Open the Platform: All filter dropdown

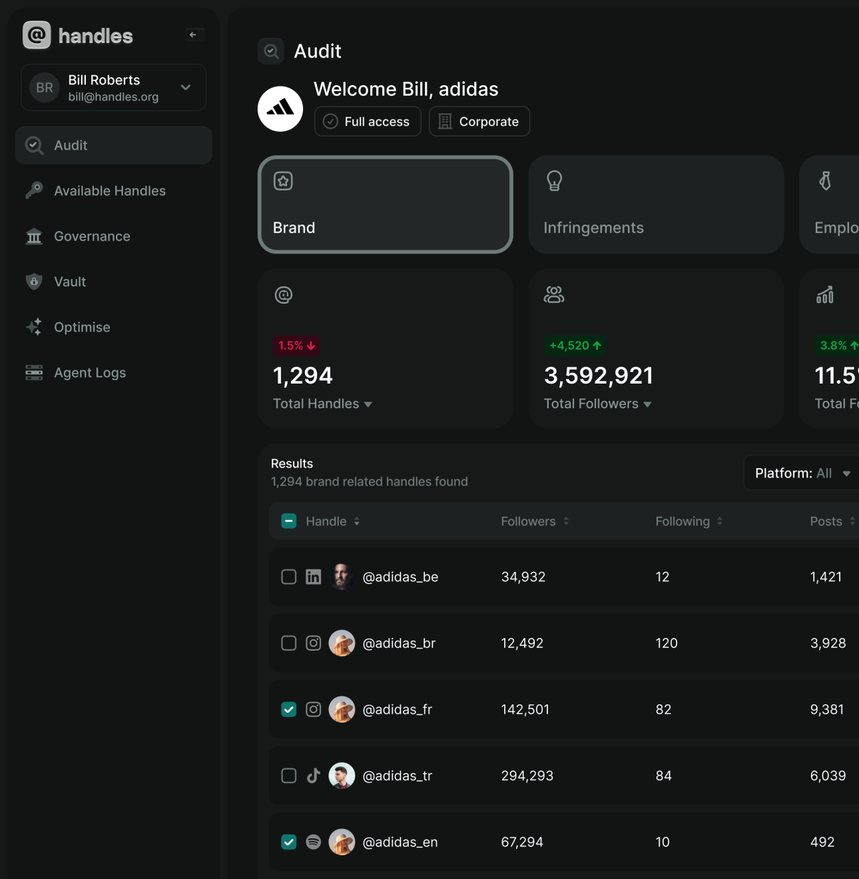pyautogui.click(x=802, y=473)
